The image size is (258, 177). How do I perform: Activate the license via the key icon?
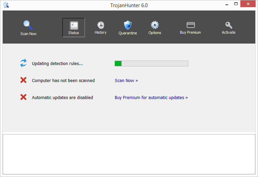228,28
